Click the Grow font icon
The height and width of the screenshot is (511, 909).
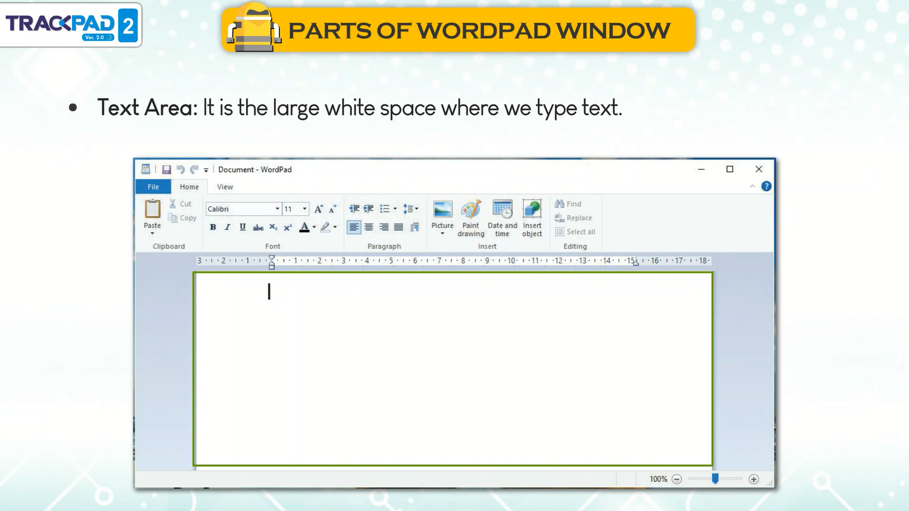319,209
